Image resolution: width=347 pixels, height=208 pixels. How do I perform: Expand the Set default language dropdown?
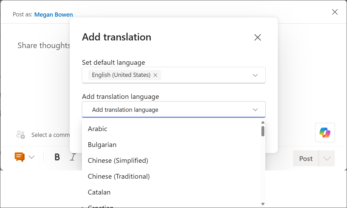(255, 75)
